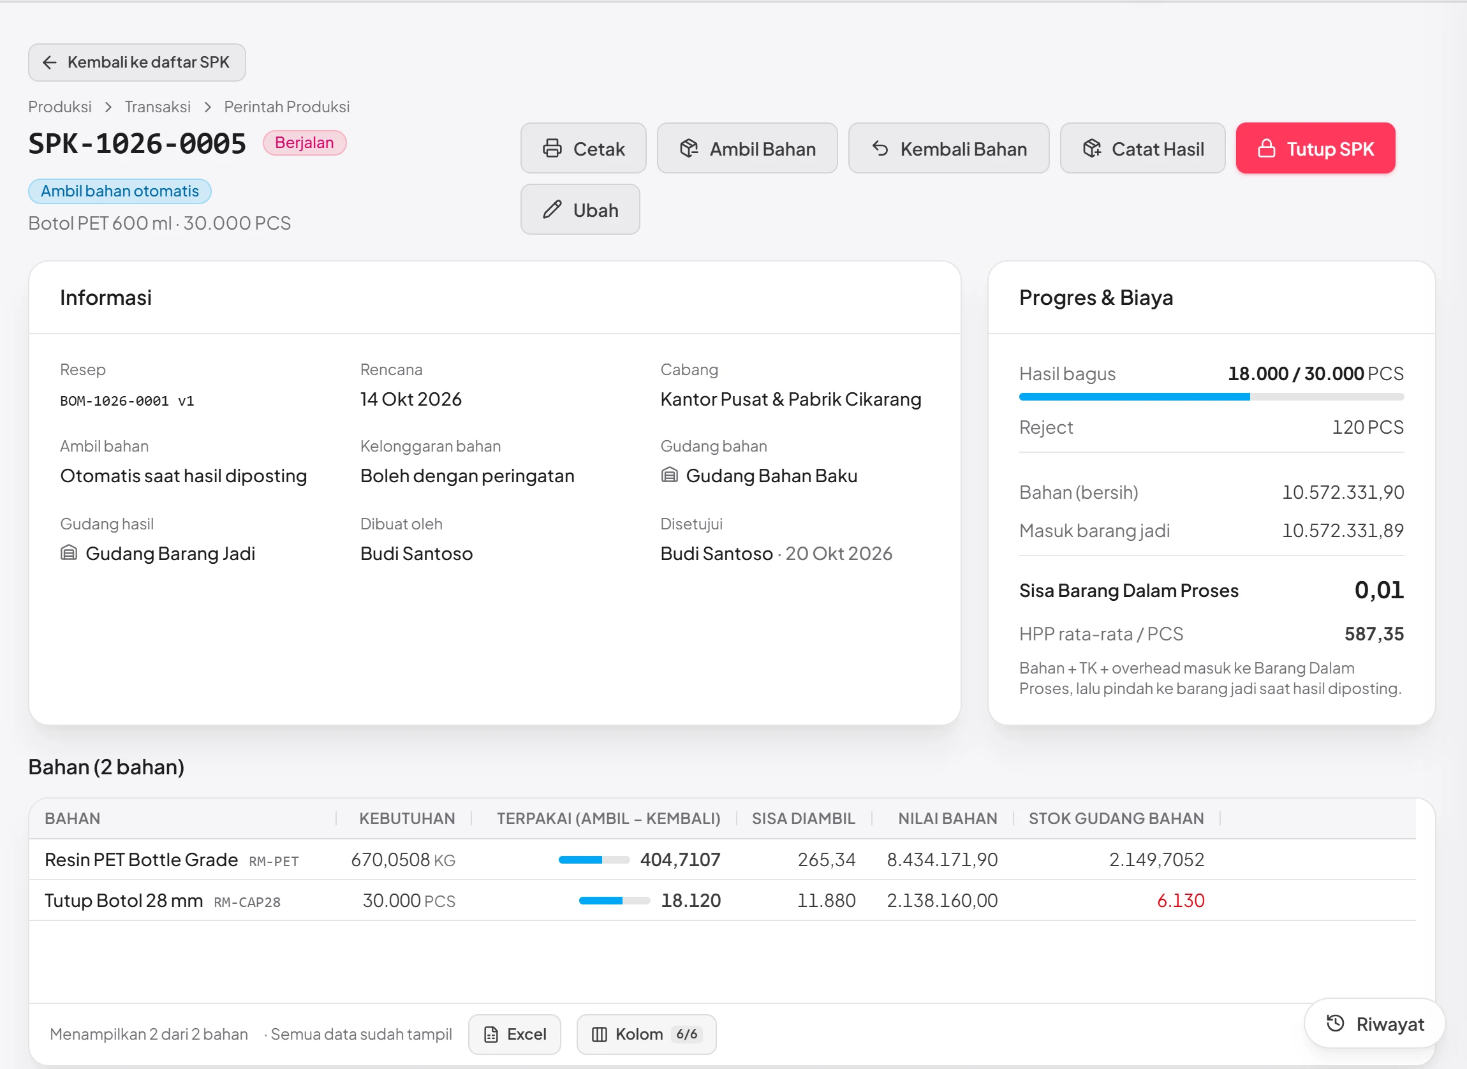Click Tutup Botol 28 mm usage bar

pos(614,901)
